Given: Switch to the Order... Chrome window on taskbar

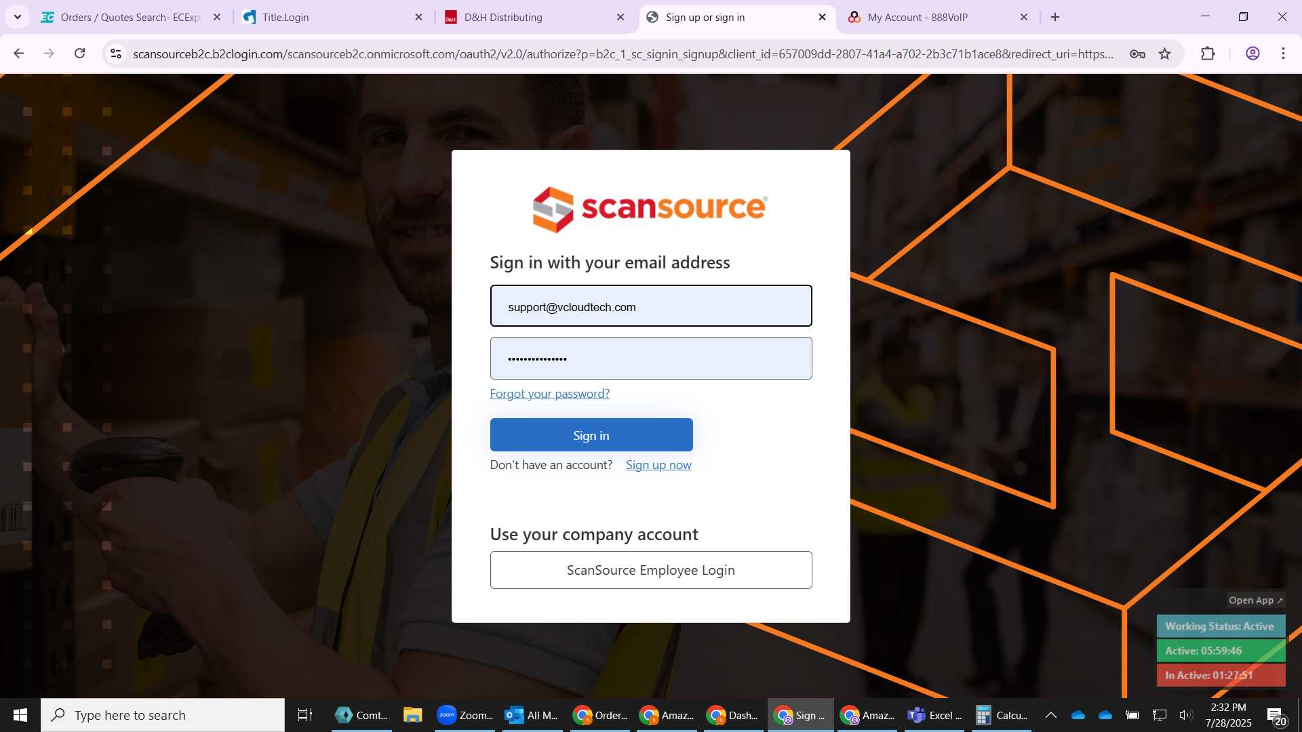Looking at the screenshot, I should (600, 715).
